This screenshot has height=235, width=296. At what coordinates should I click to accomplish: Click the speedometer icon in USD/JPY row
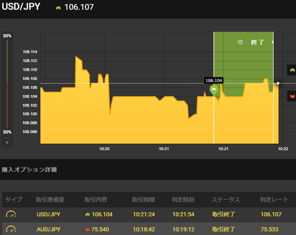pyautogui.click(x=10, y=214)
